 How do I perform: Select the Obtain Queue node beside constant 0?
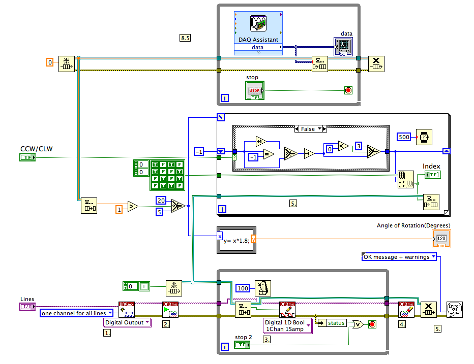tap(67, 63)
